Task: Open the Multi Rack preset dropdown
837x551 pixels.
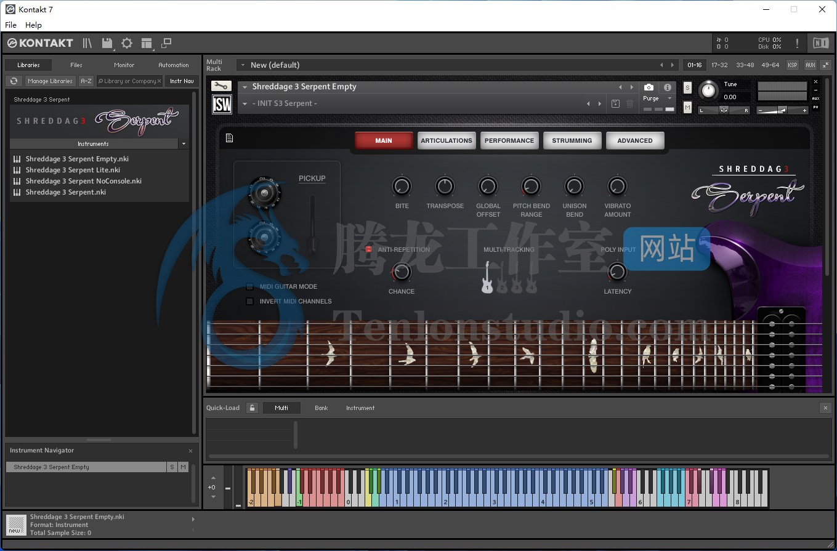Action: (243, 65)
